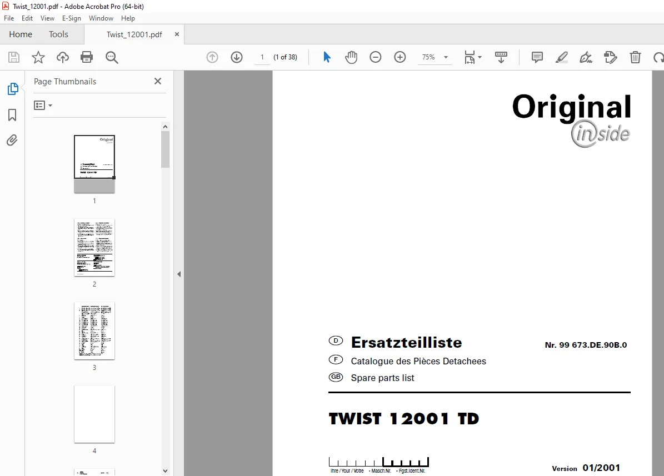Click the scrolling mode keyboard icon
Image resolution: width=664 pixels, height=476 pixels.
click(x=501, y=57)
